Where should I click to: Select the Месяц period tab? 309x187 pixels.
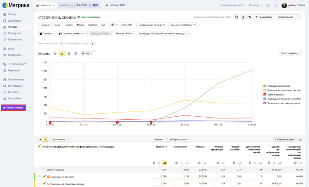click(x=80, y=25)
